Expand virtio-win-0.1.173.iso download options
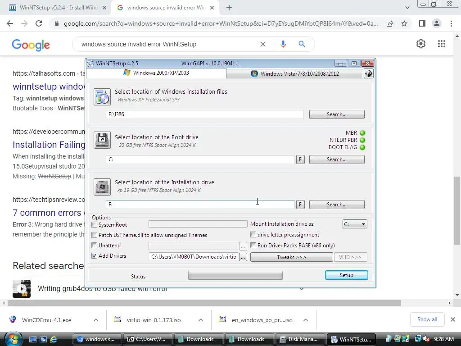 pyautogui.click(x=201, y=320)
